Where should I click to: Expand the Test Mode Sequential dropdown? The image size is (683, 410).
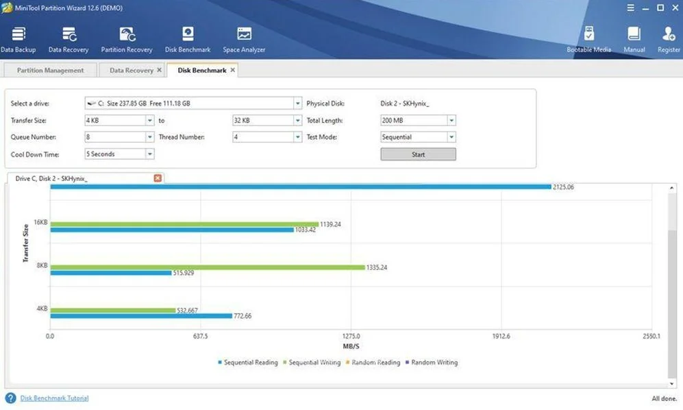click(x=451, y=137)
